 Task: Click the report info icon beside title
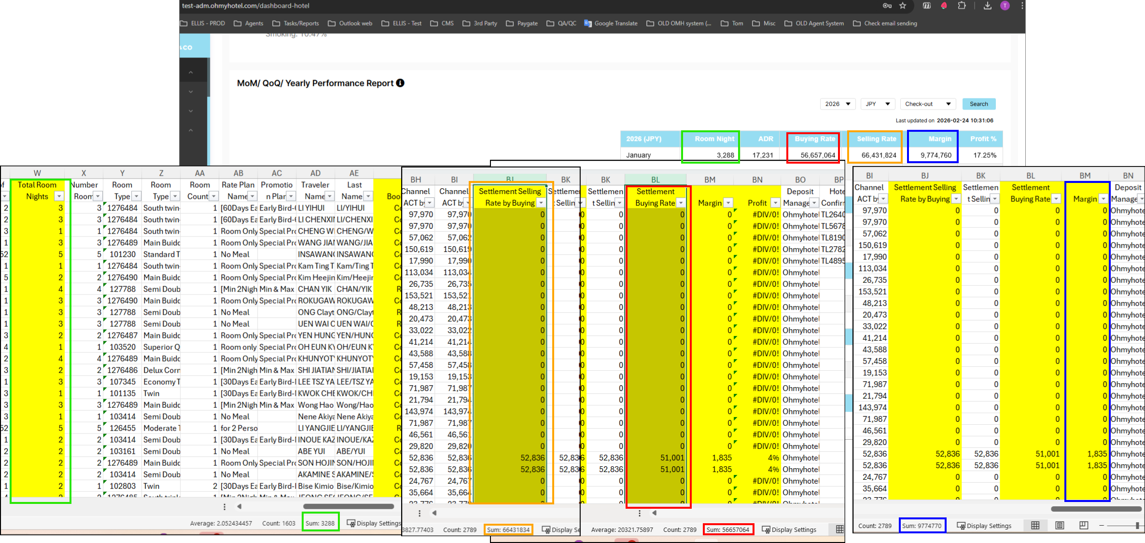point(400,83)
